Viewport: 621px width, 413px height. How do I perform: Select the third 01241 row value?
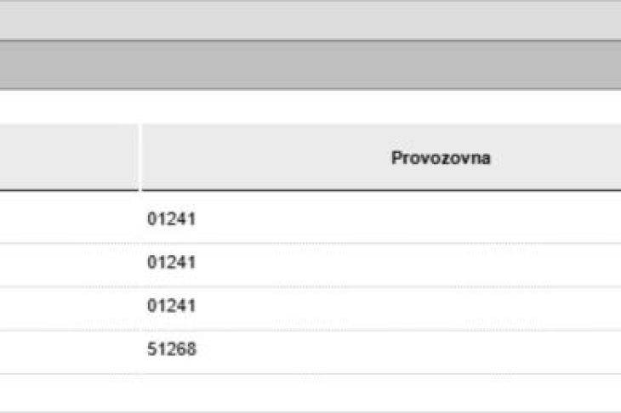click(x=171, y=306)
